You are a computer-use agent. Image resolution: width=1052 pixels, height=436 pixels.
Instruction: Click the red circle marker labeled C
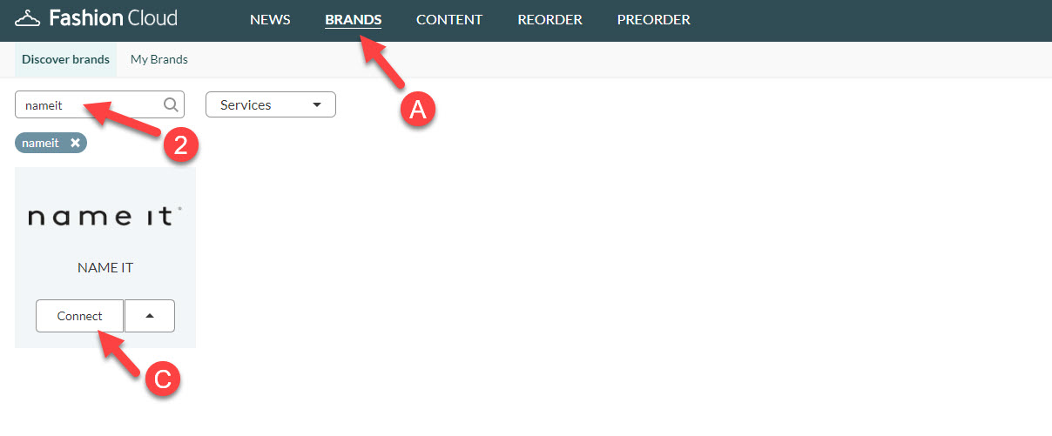point(161,379)
